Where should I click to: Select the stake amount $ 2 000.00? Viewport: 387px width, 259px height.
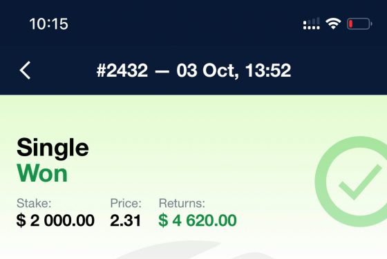tap(55, 220)
